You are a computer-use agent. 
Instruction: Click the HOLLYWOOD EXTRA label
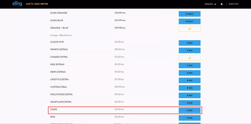(61, 95)
